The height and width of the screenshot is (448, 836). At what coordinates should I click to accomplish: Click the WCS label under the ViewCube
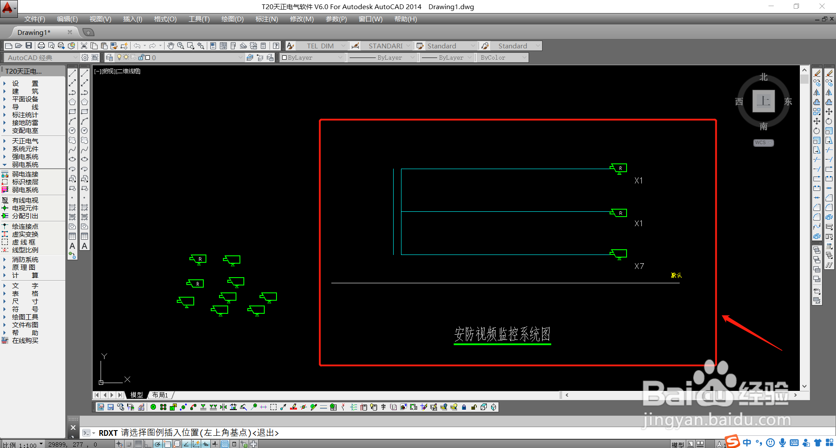763,143
